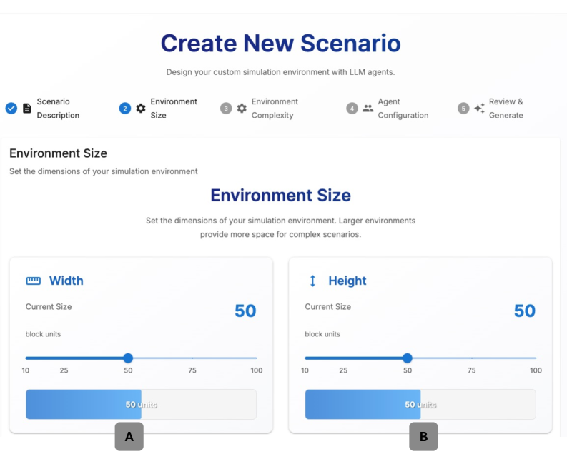This screenshot has height=454, width=567.
Task: Click the document icon beside Scenario Description
Action: coord(27,109)
